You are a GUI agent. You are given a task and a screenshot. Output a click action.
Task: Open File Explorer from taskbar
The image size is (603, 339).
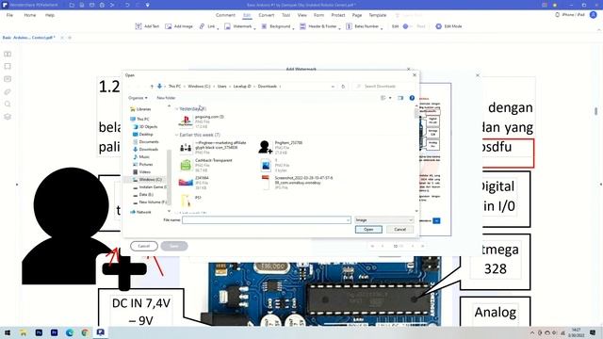pos(23,332)
